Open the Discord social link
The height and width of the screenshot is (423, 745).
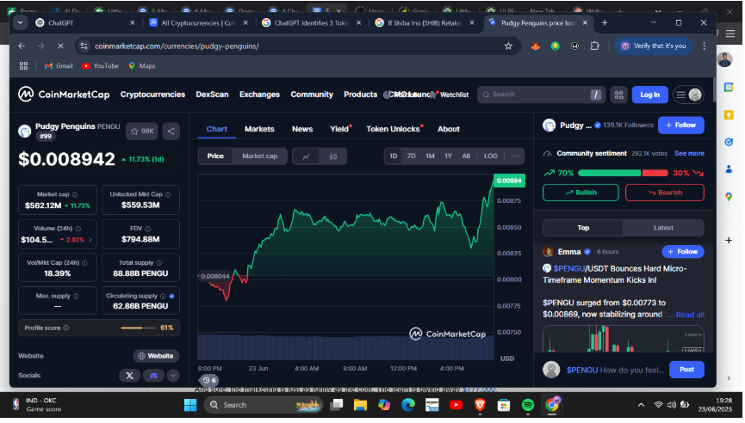153,376
